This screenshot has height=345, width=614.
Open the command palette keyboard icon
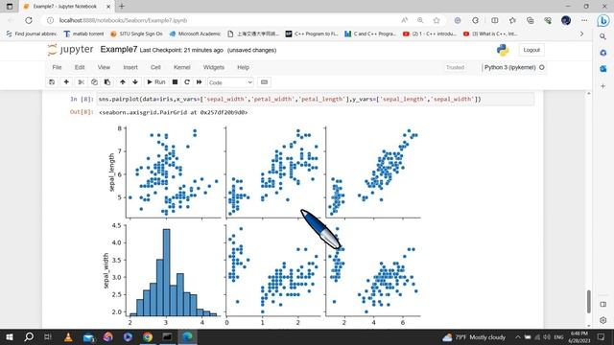coord(265,82)
